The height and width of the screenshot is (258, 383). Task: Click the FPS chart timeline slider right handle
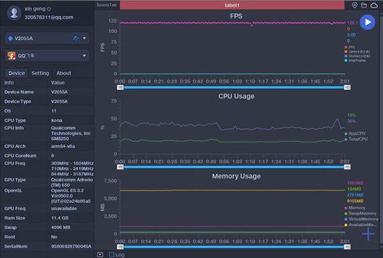tap(347, 87)
